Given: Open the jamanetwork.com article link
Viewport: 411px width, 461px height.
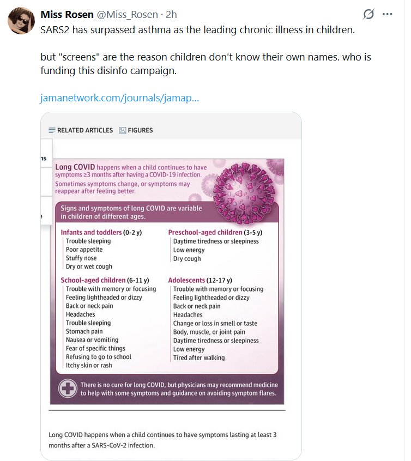Looking at the screenshot, I should (x=119, y=99).
